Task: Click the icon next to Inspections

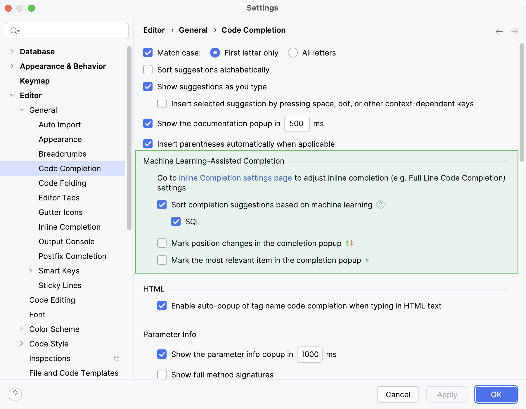Action: tap(117, 358)
